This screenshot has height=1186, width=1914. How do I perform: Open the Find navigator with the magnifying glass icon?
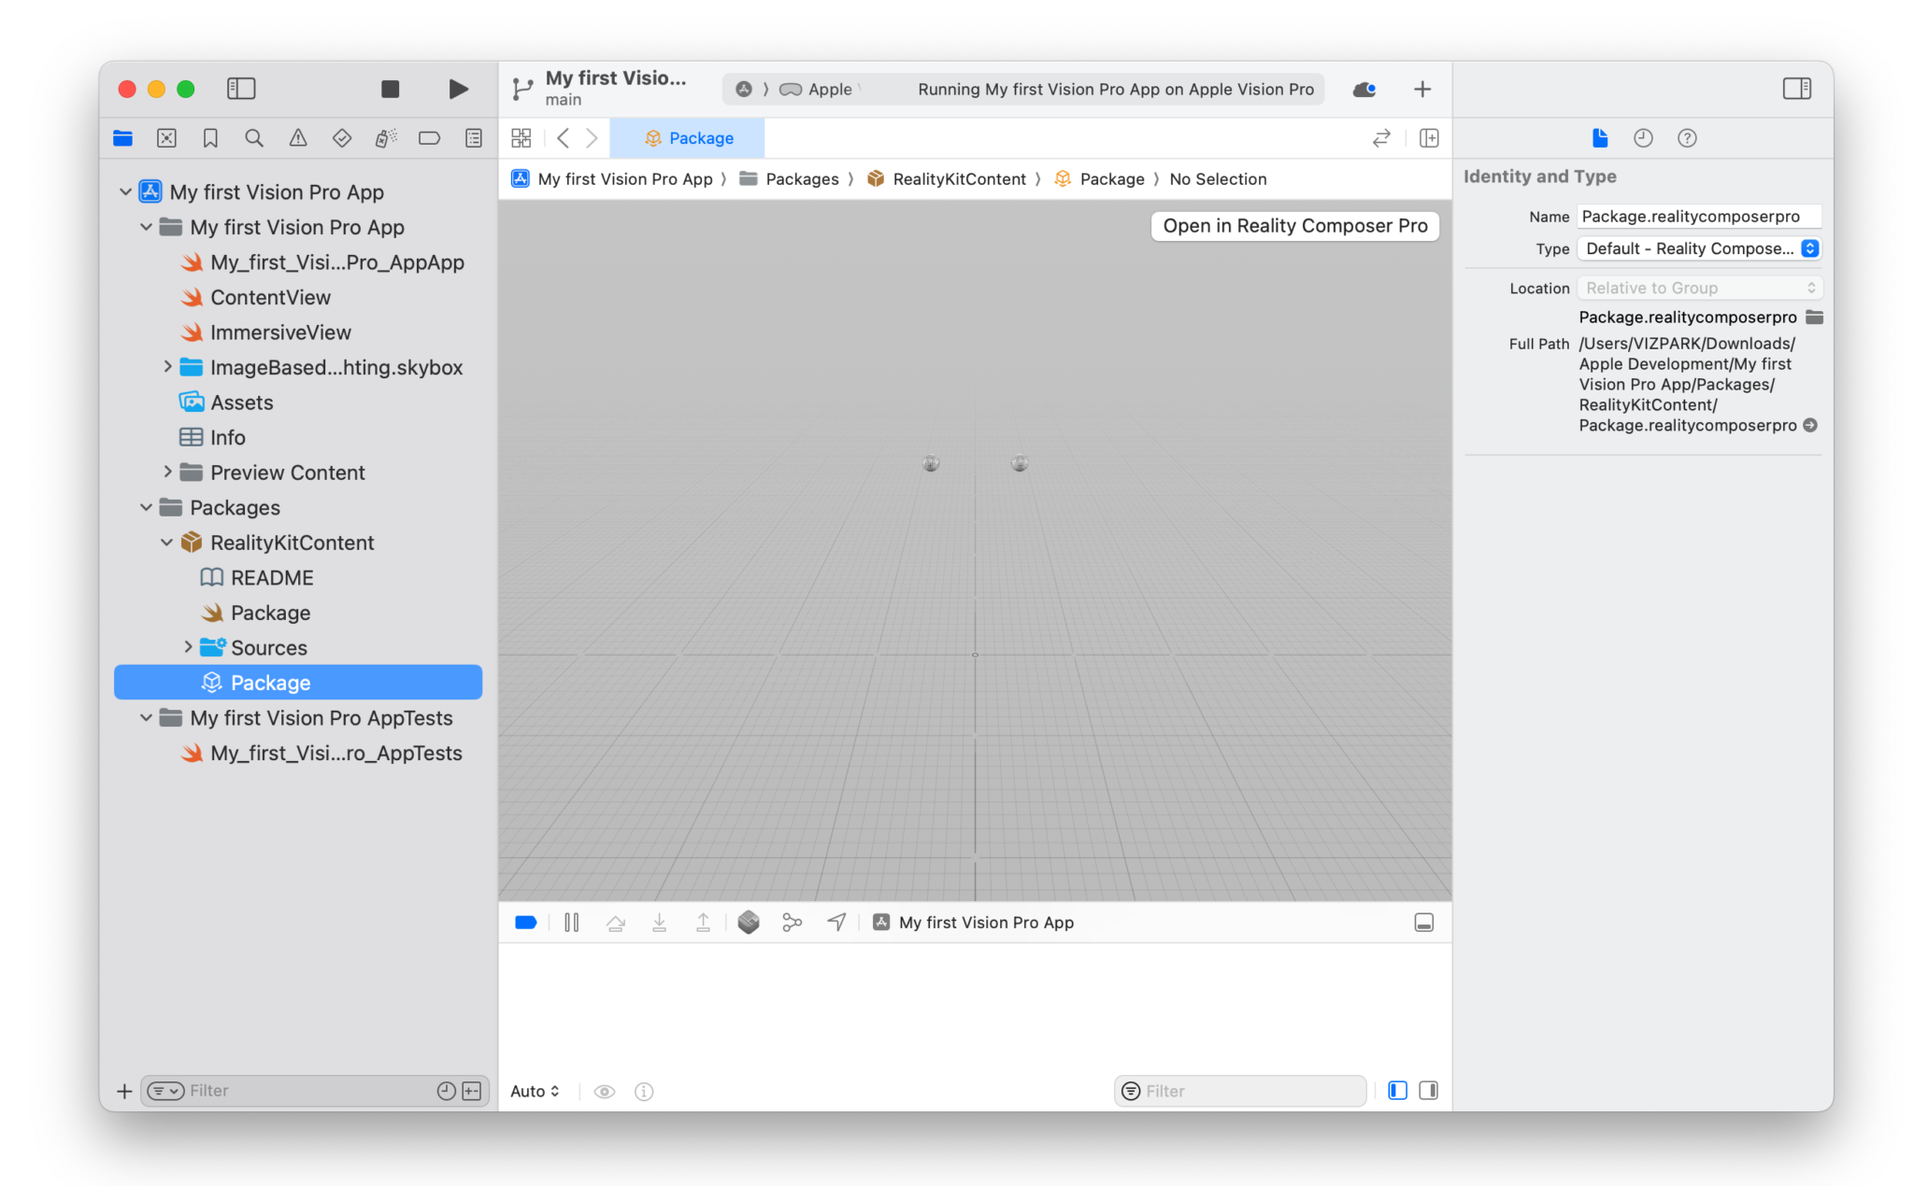253,137
